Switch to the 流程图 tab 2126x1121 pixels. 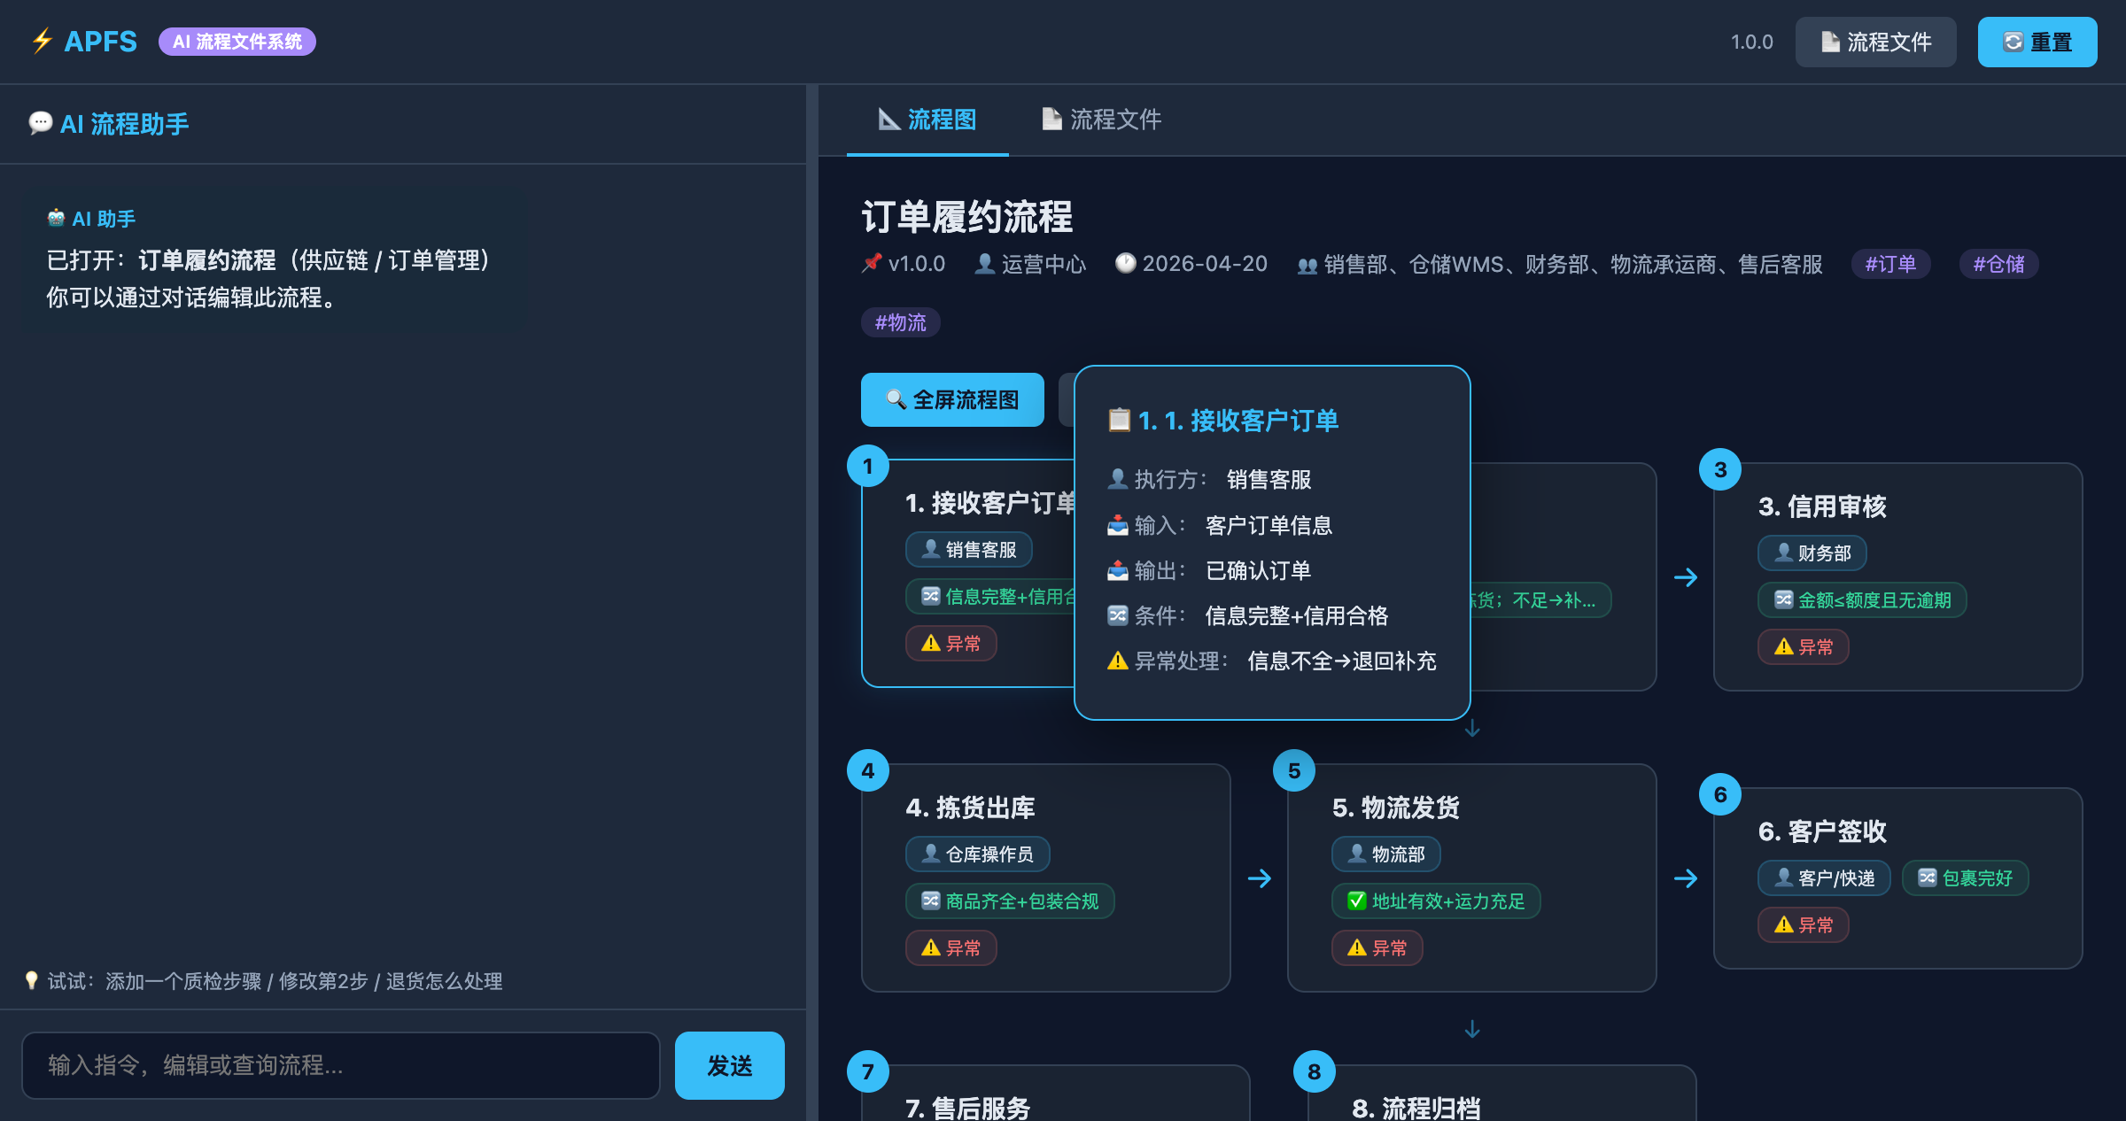click(x=927, y=120)
